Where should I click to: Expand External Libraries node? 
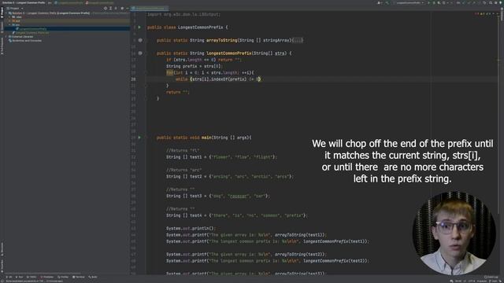[x=6, y=37]
